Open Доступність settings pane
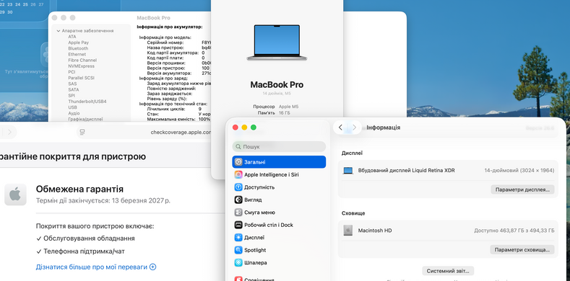570x281 pixels. point(279,187)
